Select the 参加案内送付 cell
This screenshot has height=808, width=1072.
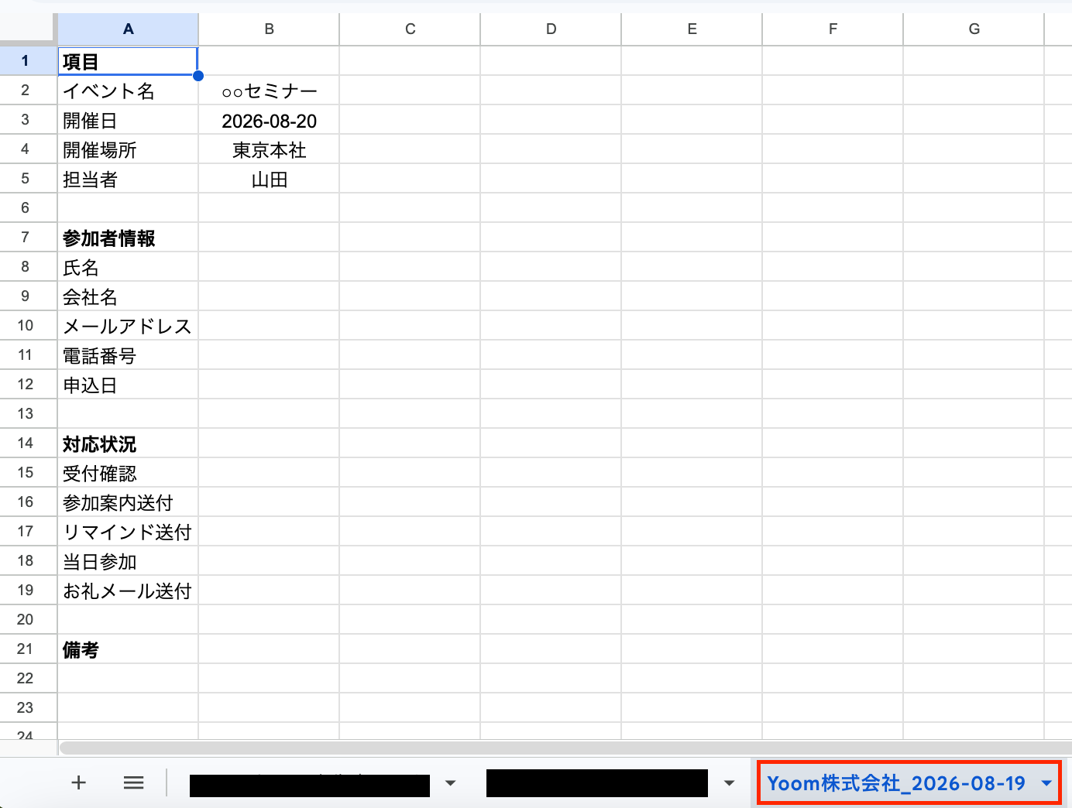[128, 502]
